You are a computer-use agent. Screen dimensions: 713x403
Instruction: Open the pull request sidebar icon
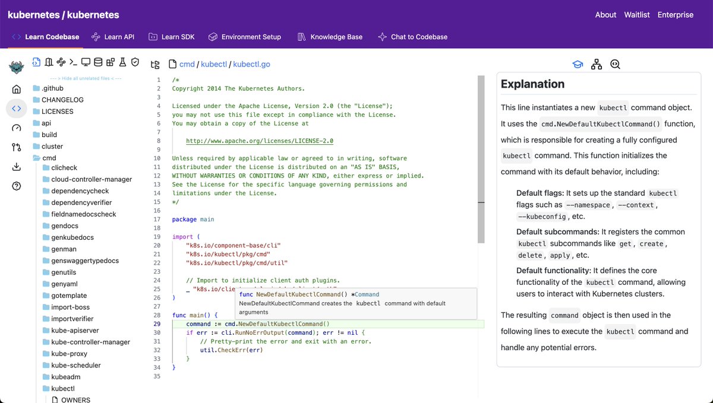click(x=16, y=147)
